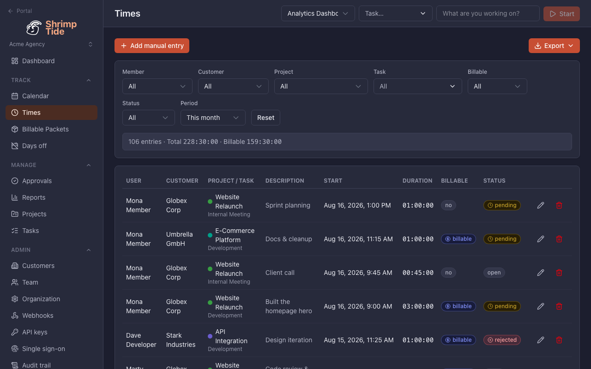The width and height of the screenshot is (591, 369).
Task: Open the Customers admin page
Action: click(x=51, y=266)
